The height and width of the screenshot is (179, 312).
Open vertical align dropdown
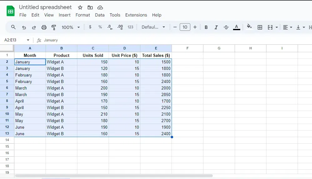coord(300,27)
